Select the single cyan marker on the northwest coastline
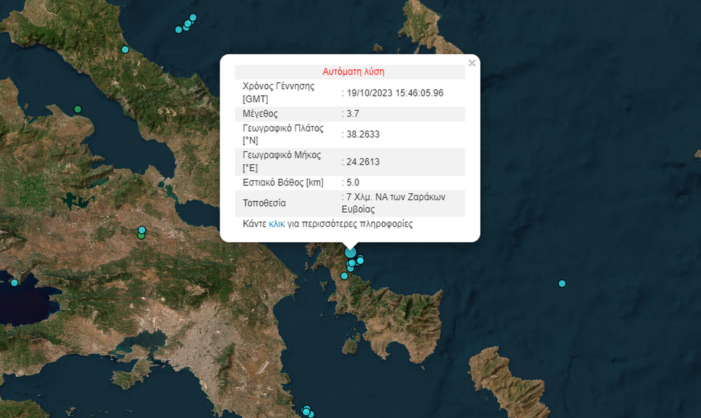Viewport: 701px width, 418px height. coord(125,50)
